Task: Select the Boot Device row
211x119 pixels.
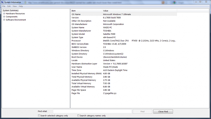Action: 124,57
